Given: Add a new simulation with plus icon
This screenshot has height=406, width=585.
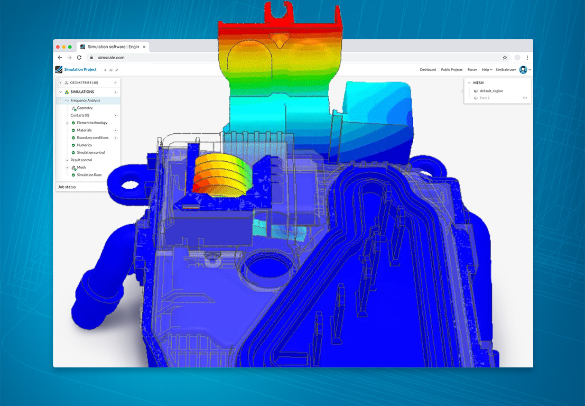Looking at the screenshot, I should click(x=115, y=92).
